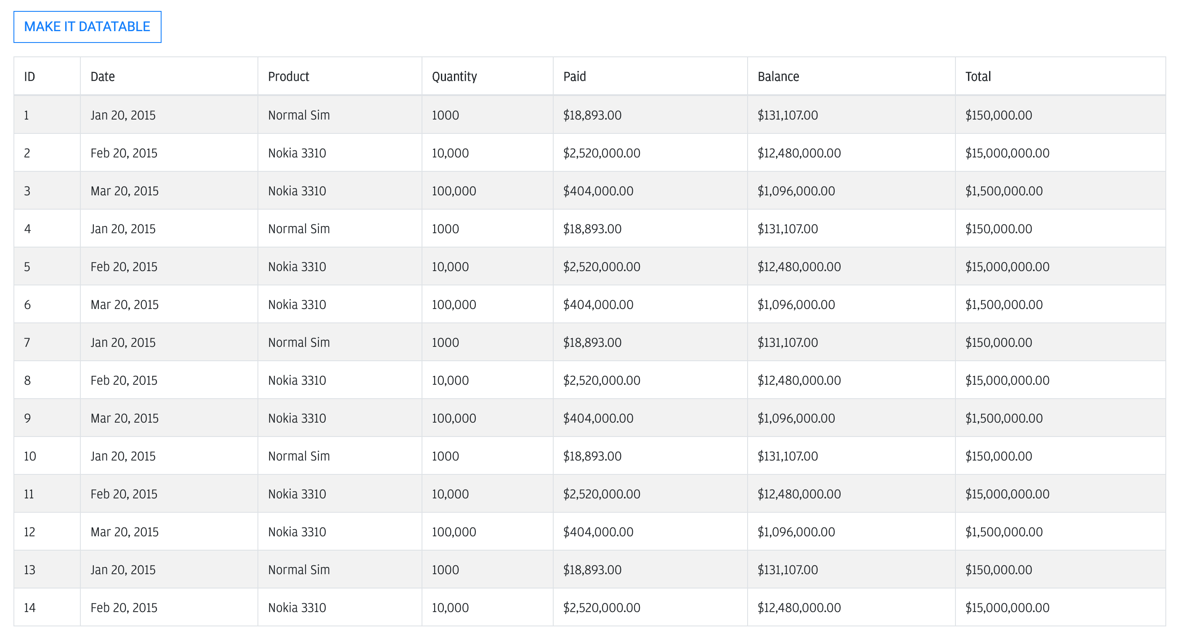Click the Total column header

pyautogui.click(x=1061, y=76)
